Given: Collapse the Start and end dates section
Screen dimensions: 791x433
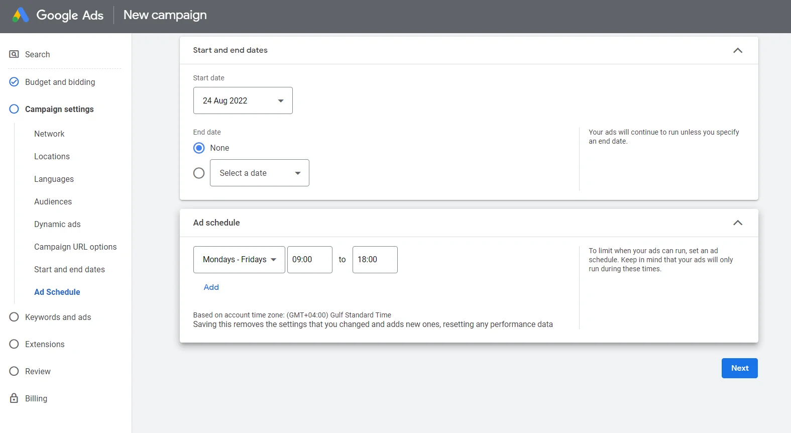Looking at the screenshot, I should 738,50.
